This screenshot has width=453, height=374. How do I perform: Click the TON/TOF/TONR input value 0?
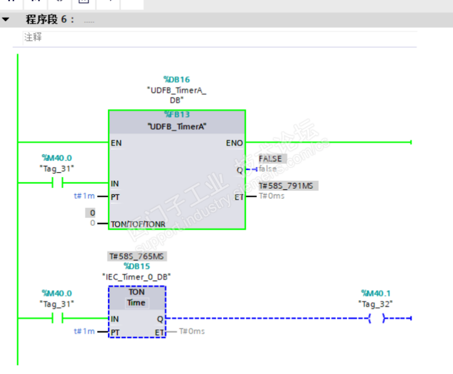click(92, 223)
